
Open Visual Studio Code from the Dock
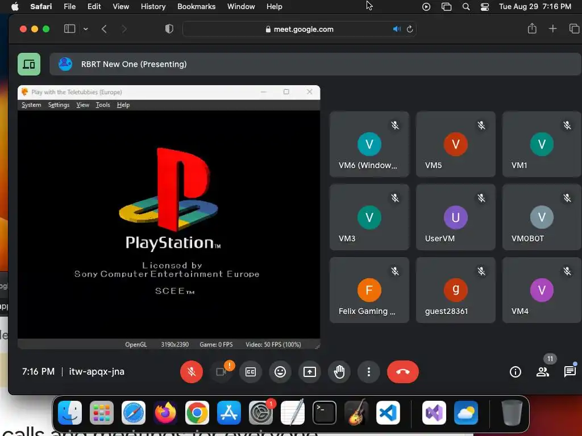[x=388, y=413]
